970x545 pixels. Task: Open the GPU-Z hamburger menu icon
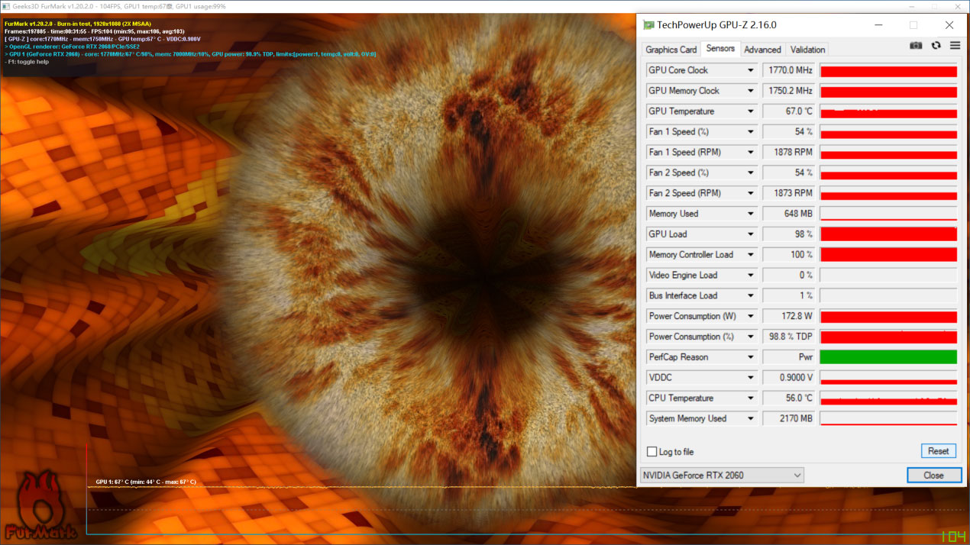[x=955, y=46]
